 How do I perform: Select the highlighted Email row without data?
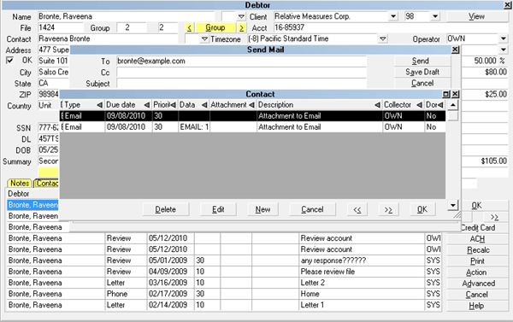(252, 115)
